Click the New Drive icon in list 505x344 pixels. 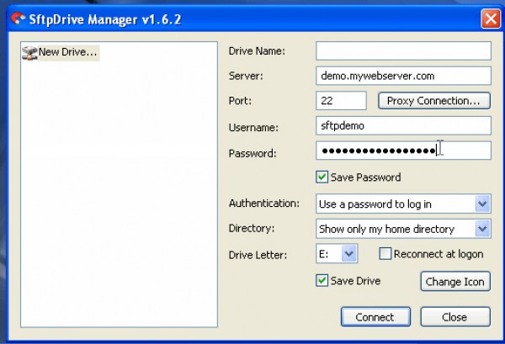29,52
